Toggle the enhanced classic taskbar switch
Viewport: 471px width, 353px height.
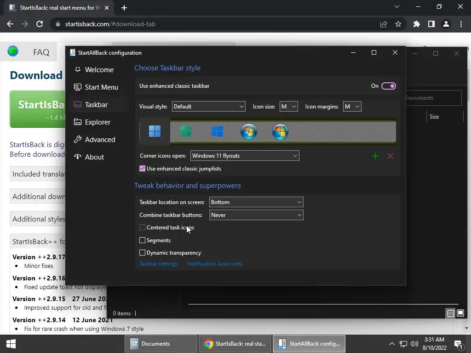point(388,86)
